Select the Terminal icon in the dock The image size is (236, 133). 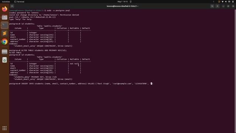4,25
